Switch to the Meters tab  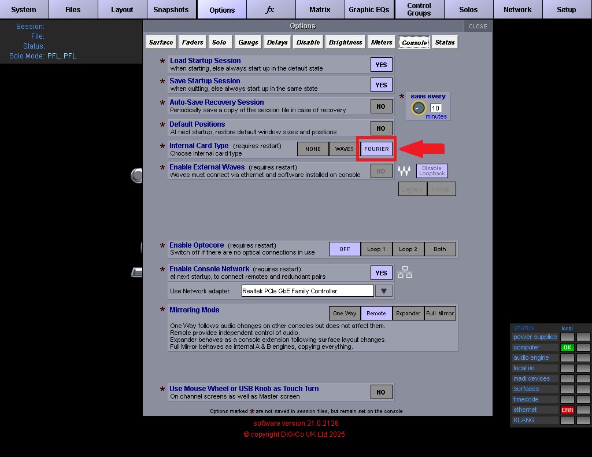pos(382,42)
